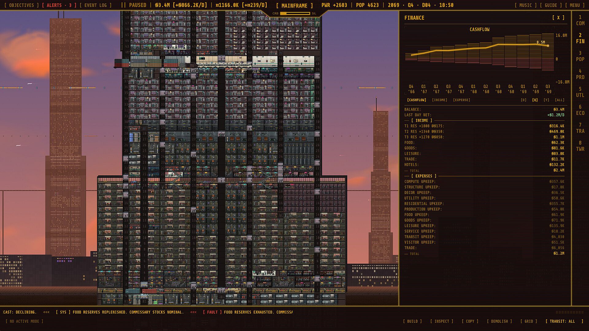Switch to the TWR side tab

pyautogui.click(x=580, y=146)
